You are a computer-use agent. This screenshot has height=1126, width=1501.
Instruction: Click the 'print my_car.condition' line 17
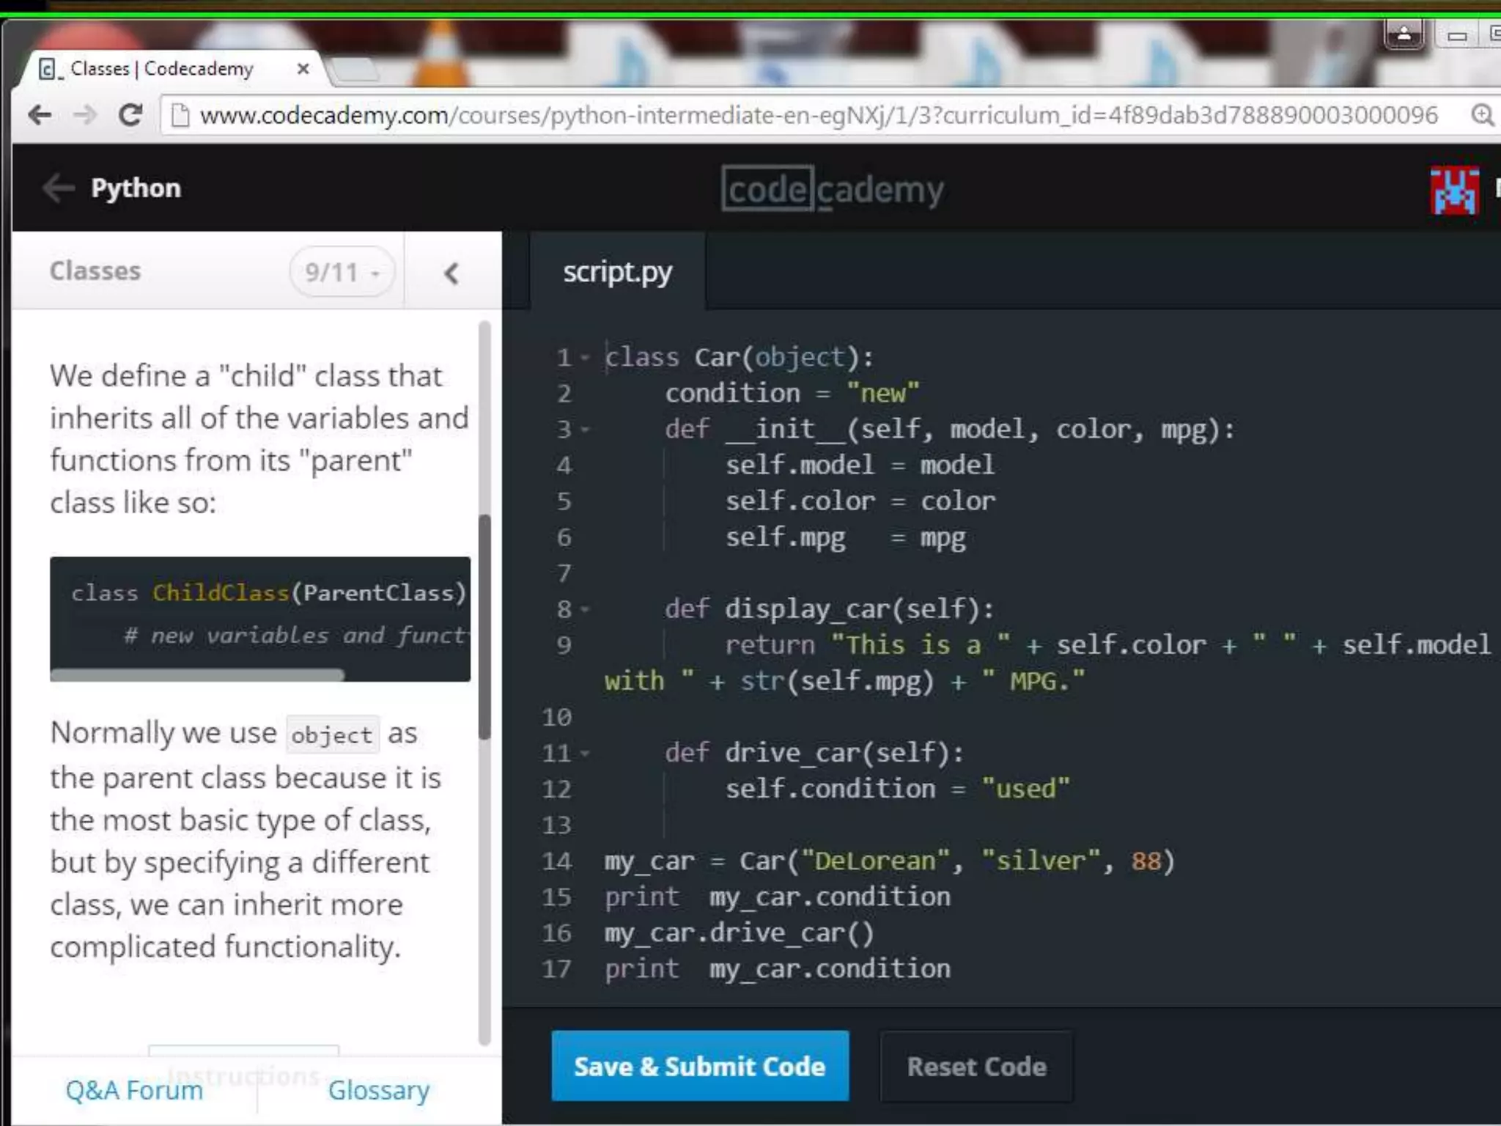click(778, 970)
